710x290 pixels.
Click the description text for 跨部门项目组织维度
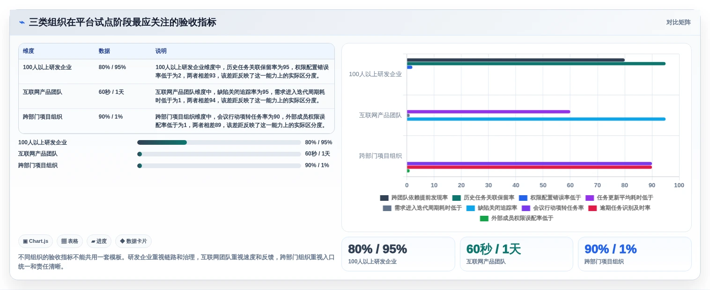(x=241, y=121)
